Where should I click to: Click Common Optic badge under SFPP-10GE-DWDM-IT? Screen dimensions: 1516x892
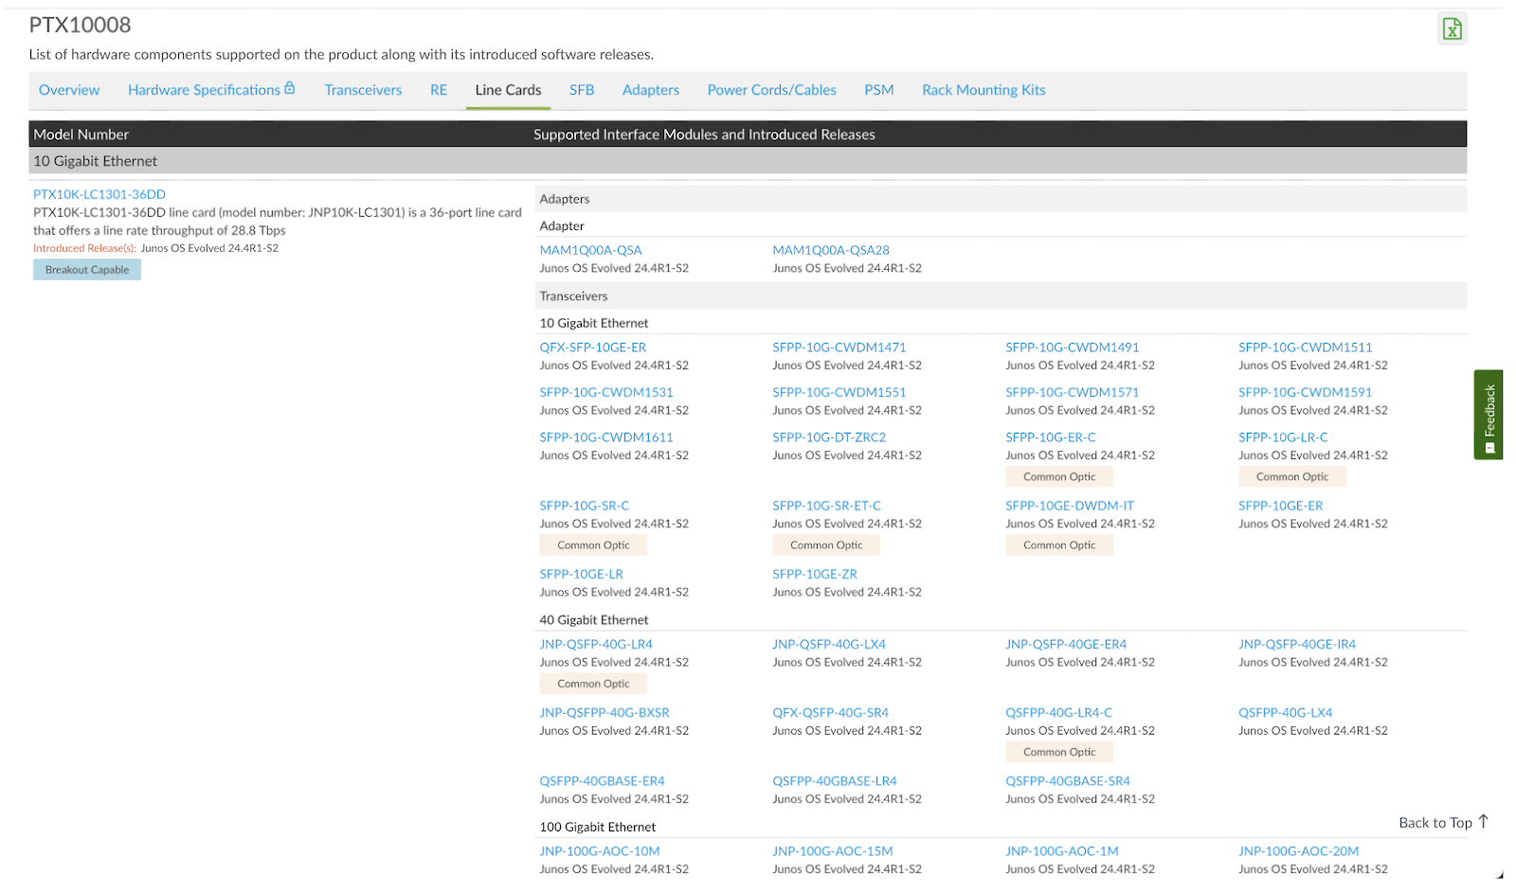pos(1059,545)
